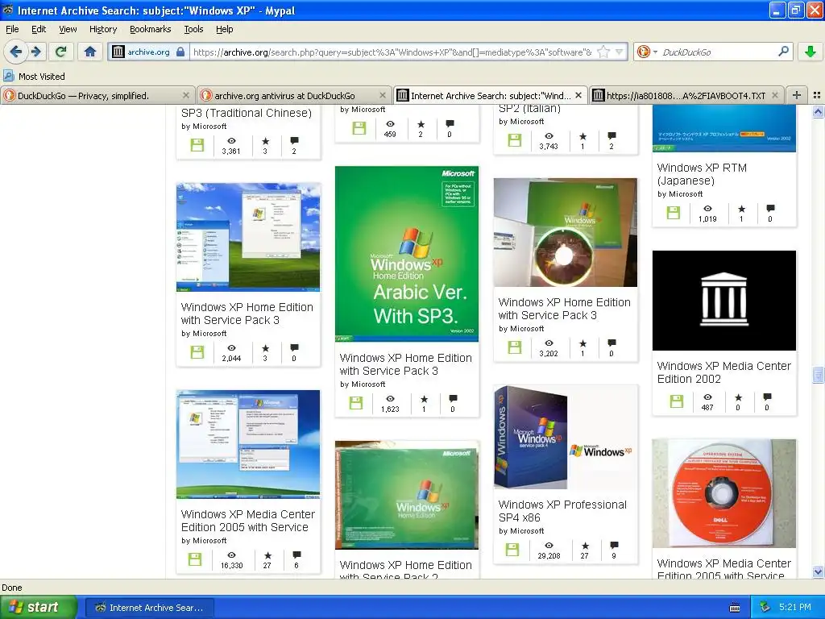Open the Downloads green arrow button

810,52
